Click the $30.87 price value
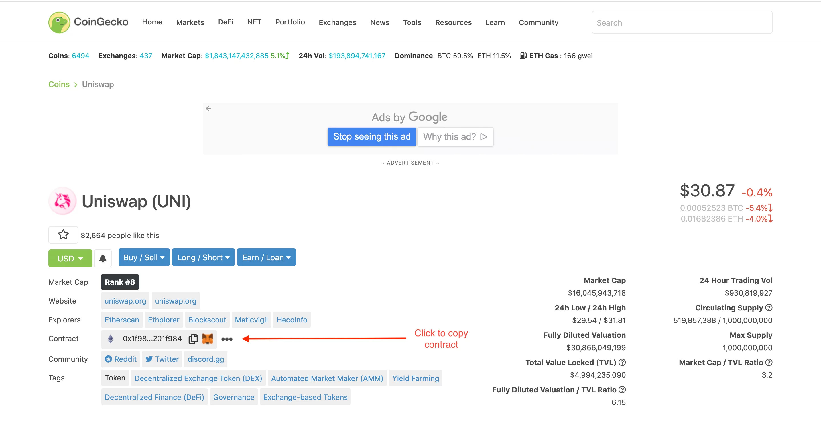The width and height of the screenshot is (821, 430). pyautogui.click(x=707, y=191)
